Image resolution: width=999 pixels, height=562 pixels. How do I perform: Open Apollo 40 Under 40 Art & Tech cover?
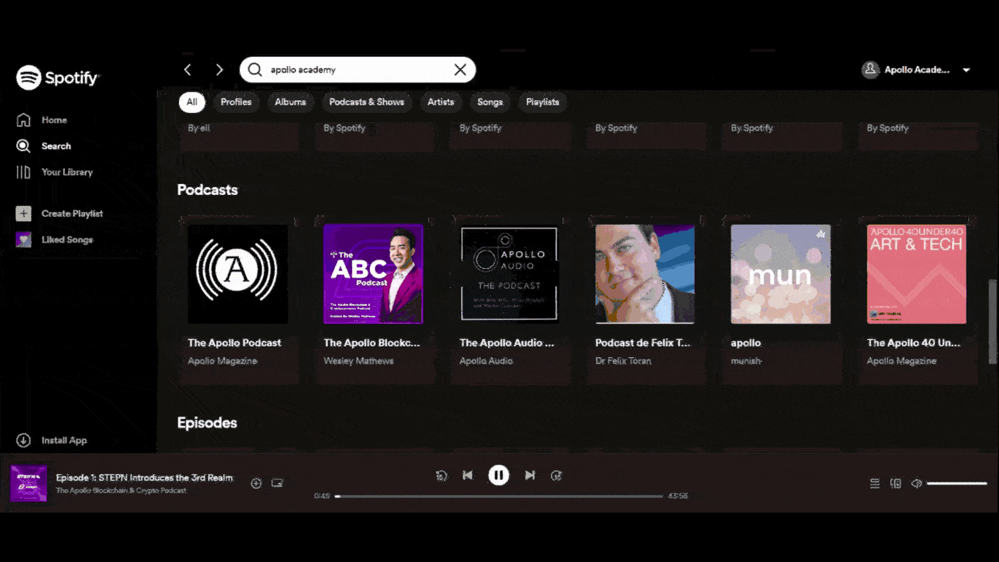click(916, 274)
